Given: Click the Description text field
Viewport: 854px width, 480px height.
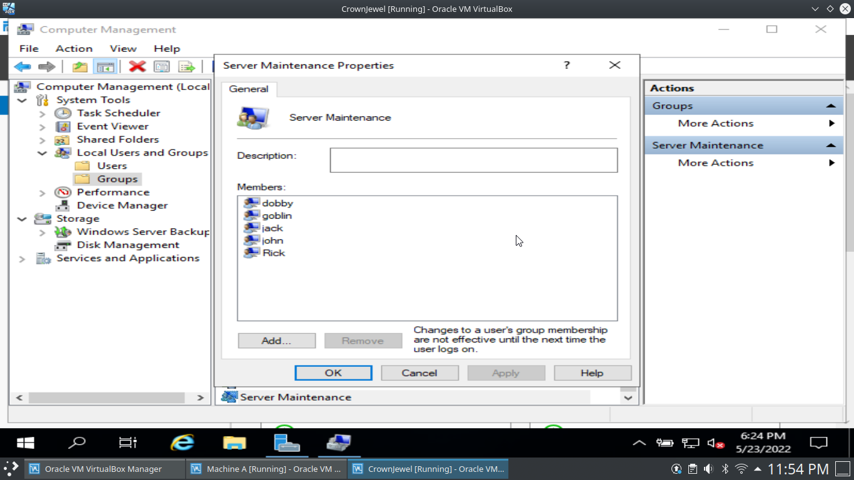Looking at the screenshot, I should tap(473, 160).
